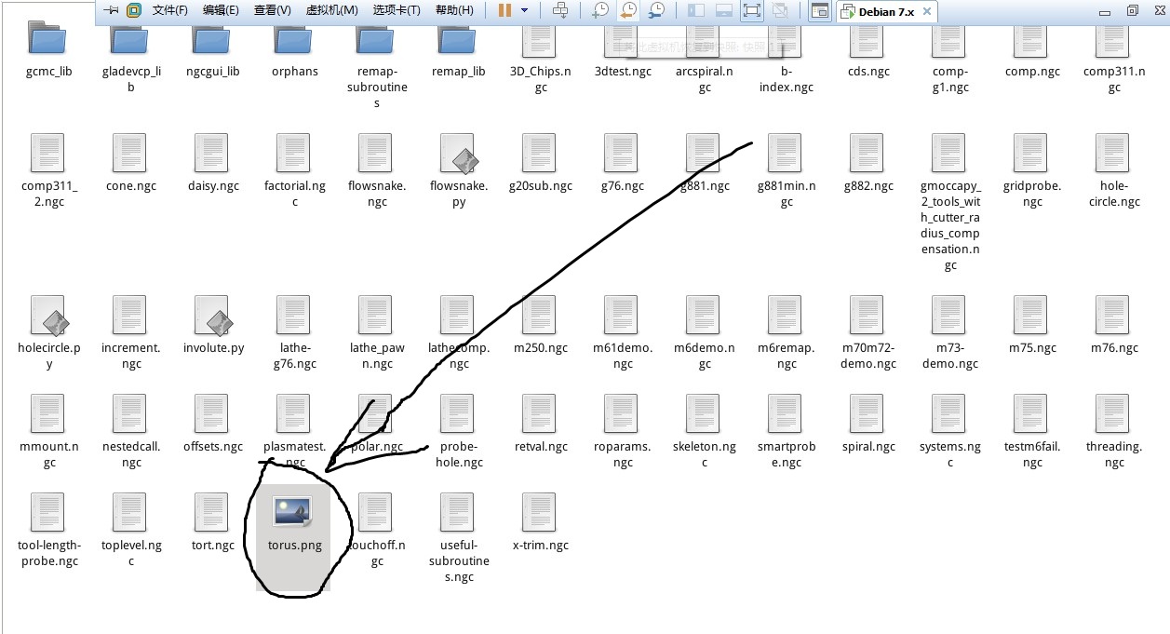Pin the VMware toolbar with the pushpin
The height and width of the screenshot is (634, 1170).
click(109, 10)
